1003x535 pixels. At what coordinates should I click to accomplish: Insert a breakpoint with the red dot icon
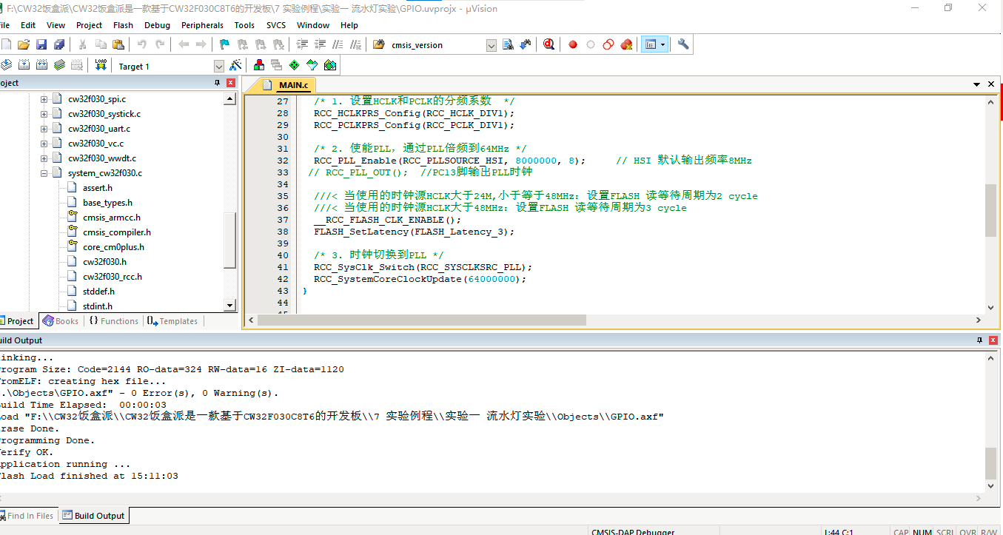[x=572, y=44]
